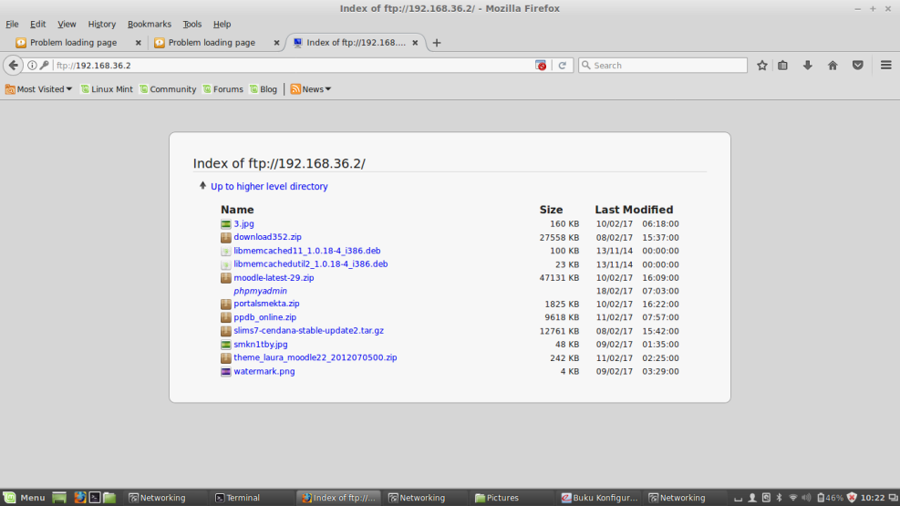
Task: Open the Mint Menu button
Action: tap(24, 498)
